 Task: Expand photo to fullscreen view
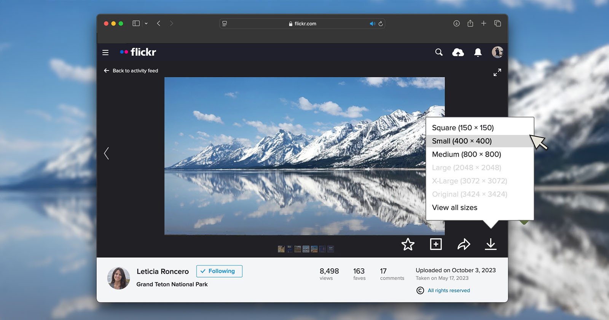tap(497, 72)
